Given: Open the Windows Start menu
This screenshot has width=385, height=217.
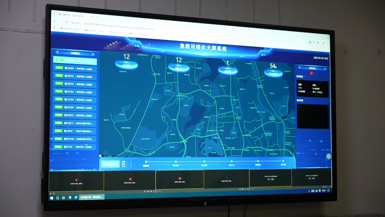Looking at the screenshot, I should point(52,198).
